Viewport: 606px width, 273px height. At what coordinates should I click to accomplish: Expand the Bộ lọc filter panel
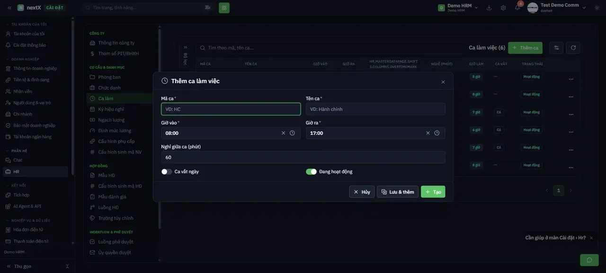[186, 53]
